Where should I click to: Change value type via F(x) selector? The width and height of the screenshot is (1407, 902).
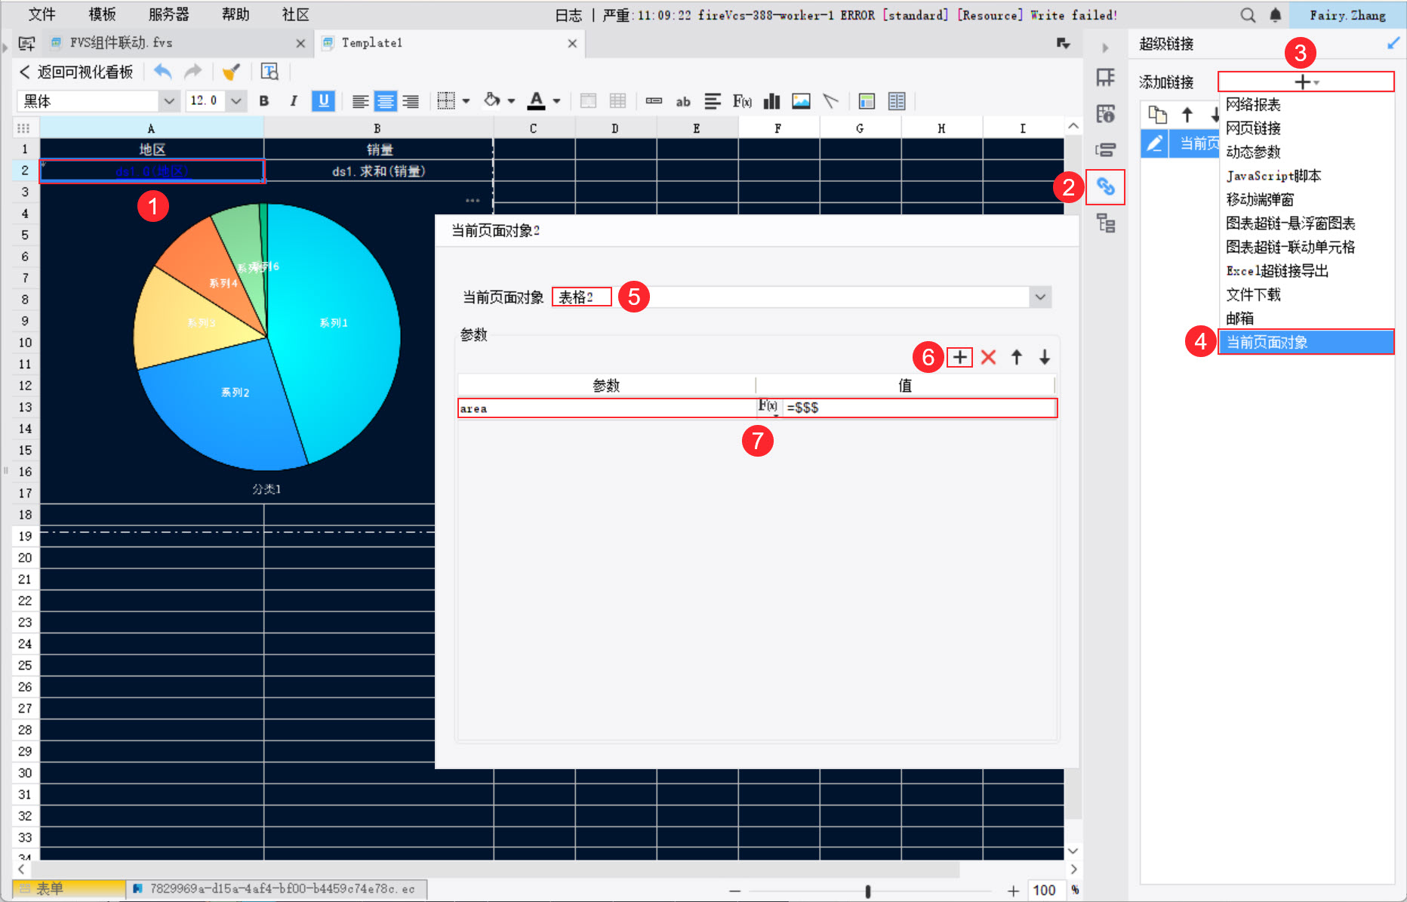pos(768,408)
